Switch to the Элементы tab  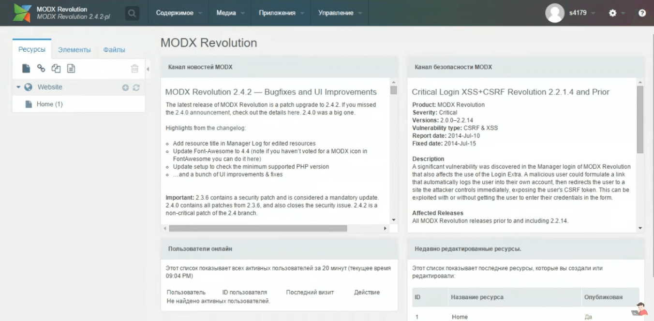pyautogui.click(x=74, y=50)
